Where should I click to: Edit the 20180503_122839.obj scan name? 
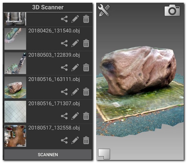pyautogui.click(x=75, y=67)
